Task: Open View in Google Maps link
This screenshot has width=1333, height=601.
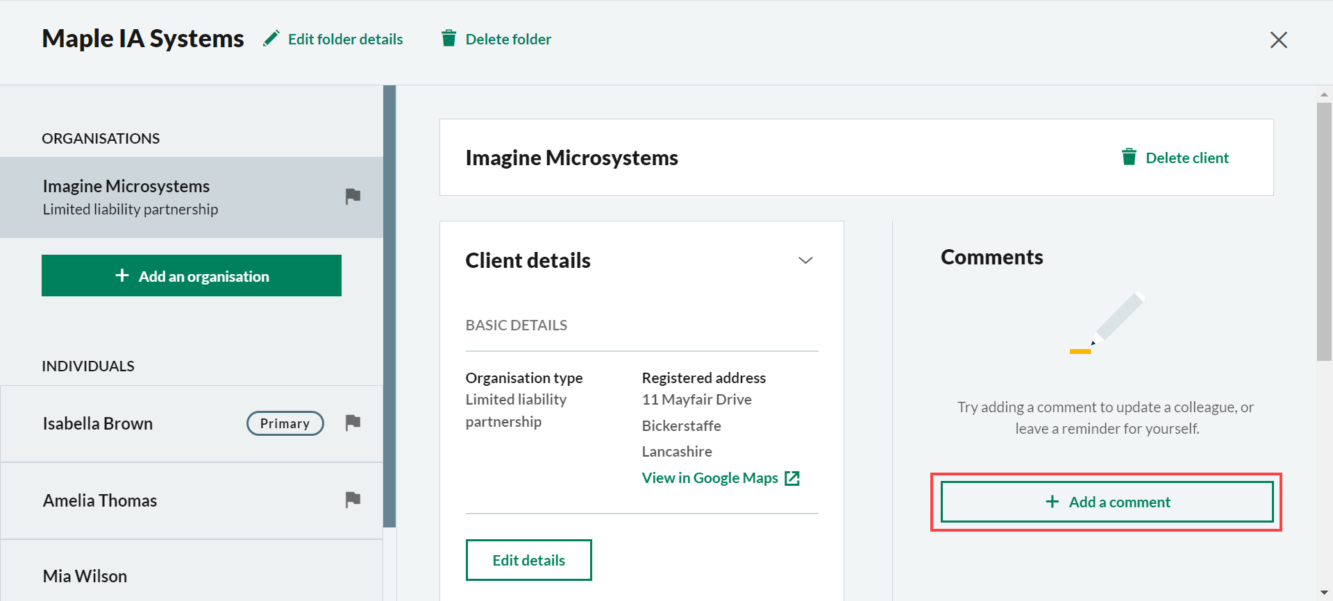Action: (x=710, y=478)
